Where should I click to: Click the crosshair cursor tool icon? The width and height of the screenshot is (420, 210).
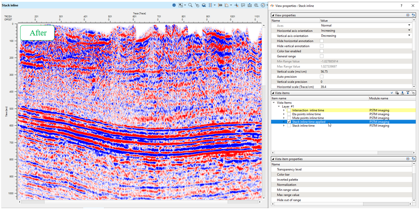(x=236, y=5)
